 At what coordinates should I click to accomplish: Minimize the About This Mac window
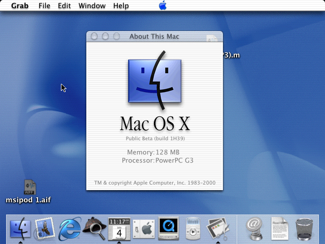pyautogui.click(x=105, y=36)
